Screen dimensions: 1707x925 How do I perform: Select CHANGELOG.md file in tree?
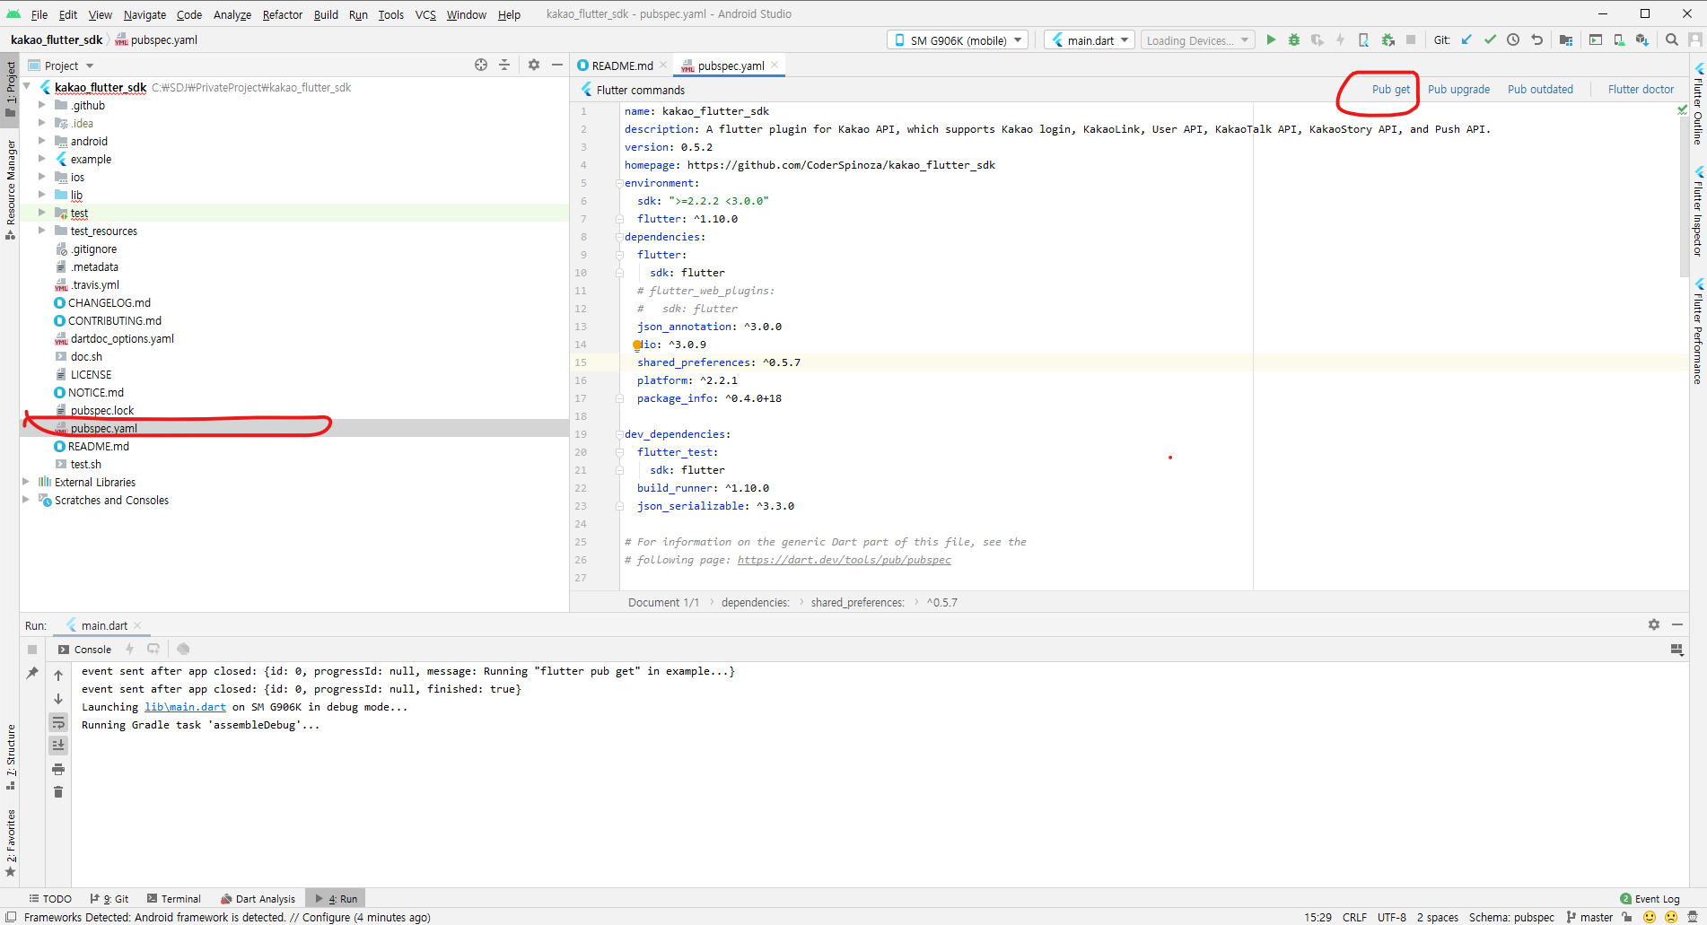pos(109,302)
